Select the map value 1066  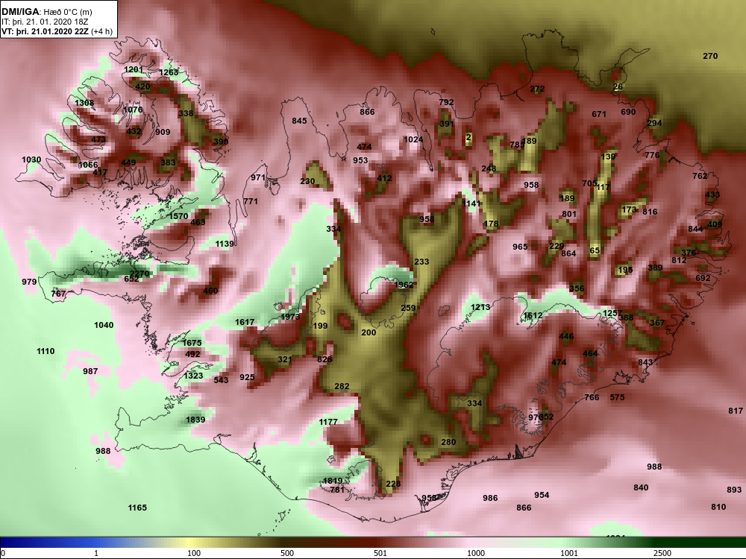(88, 165)
